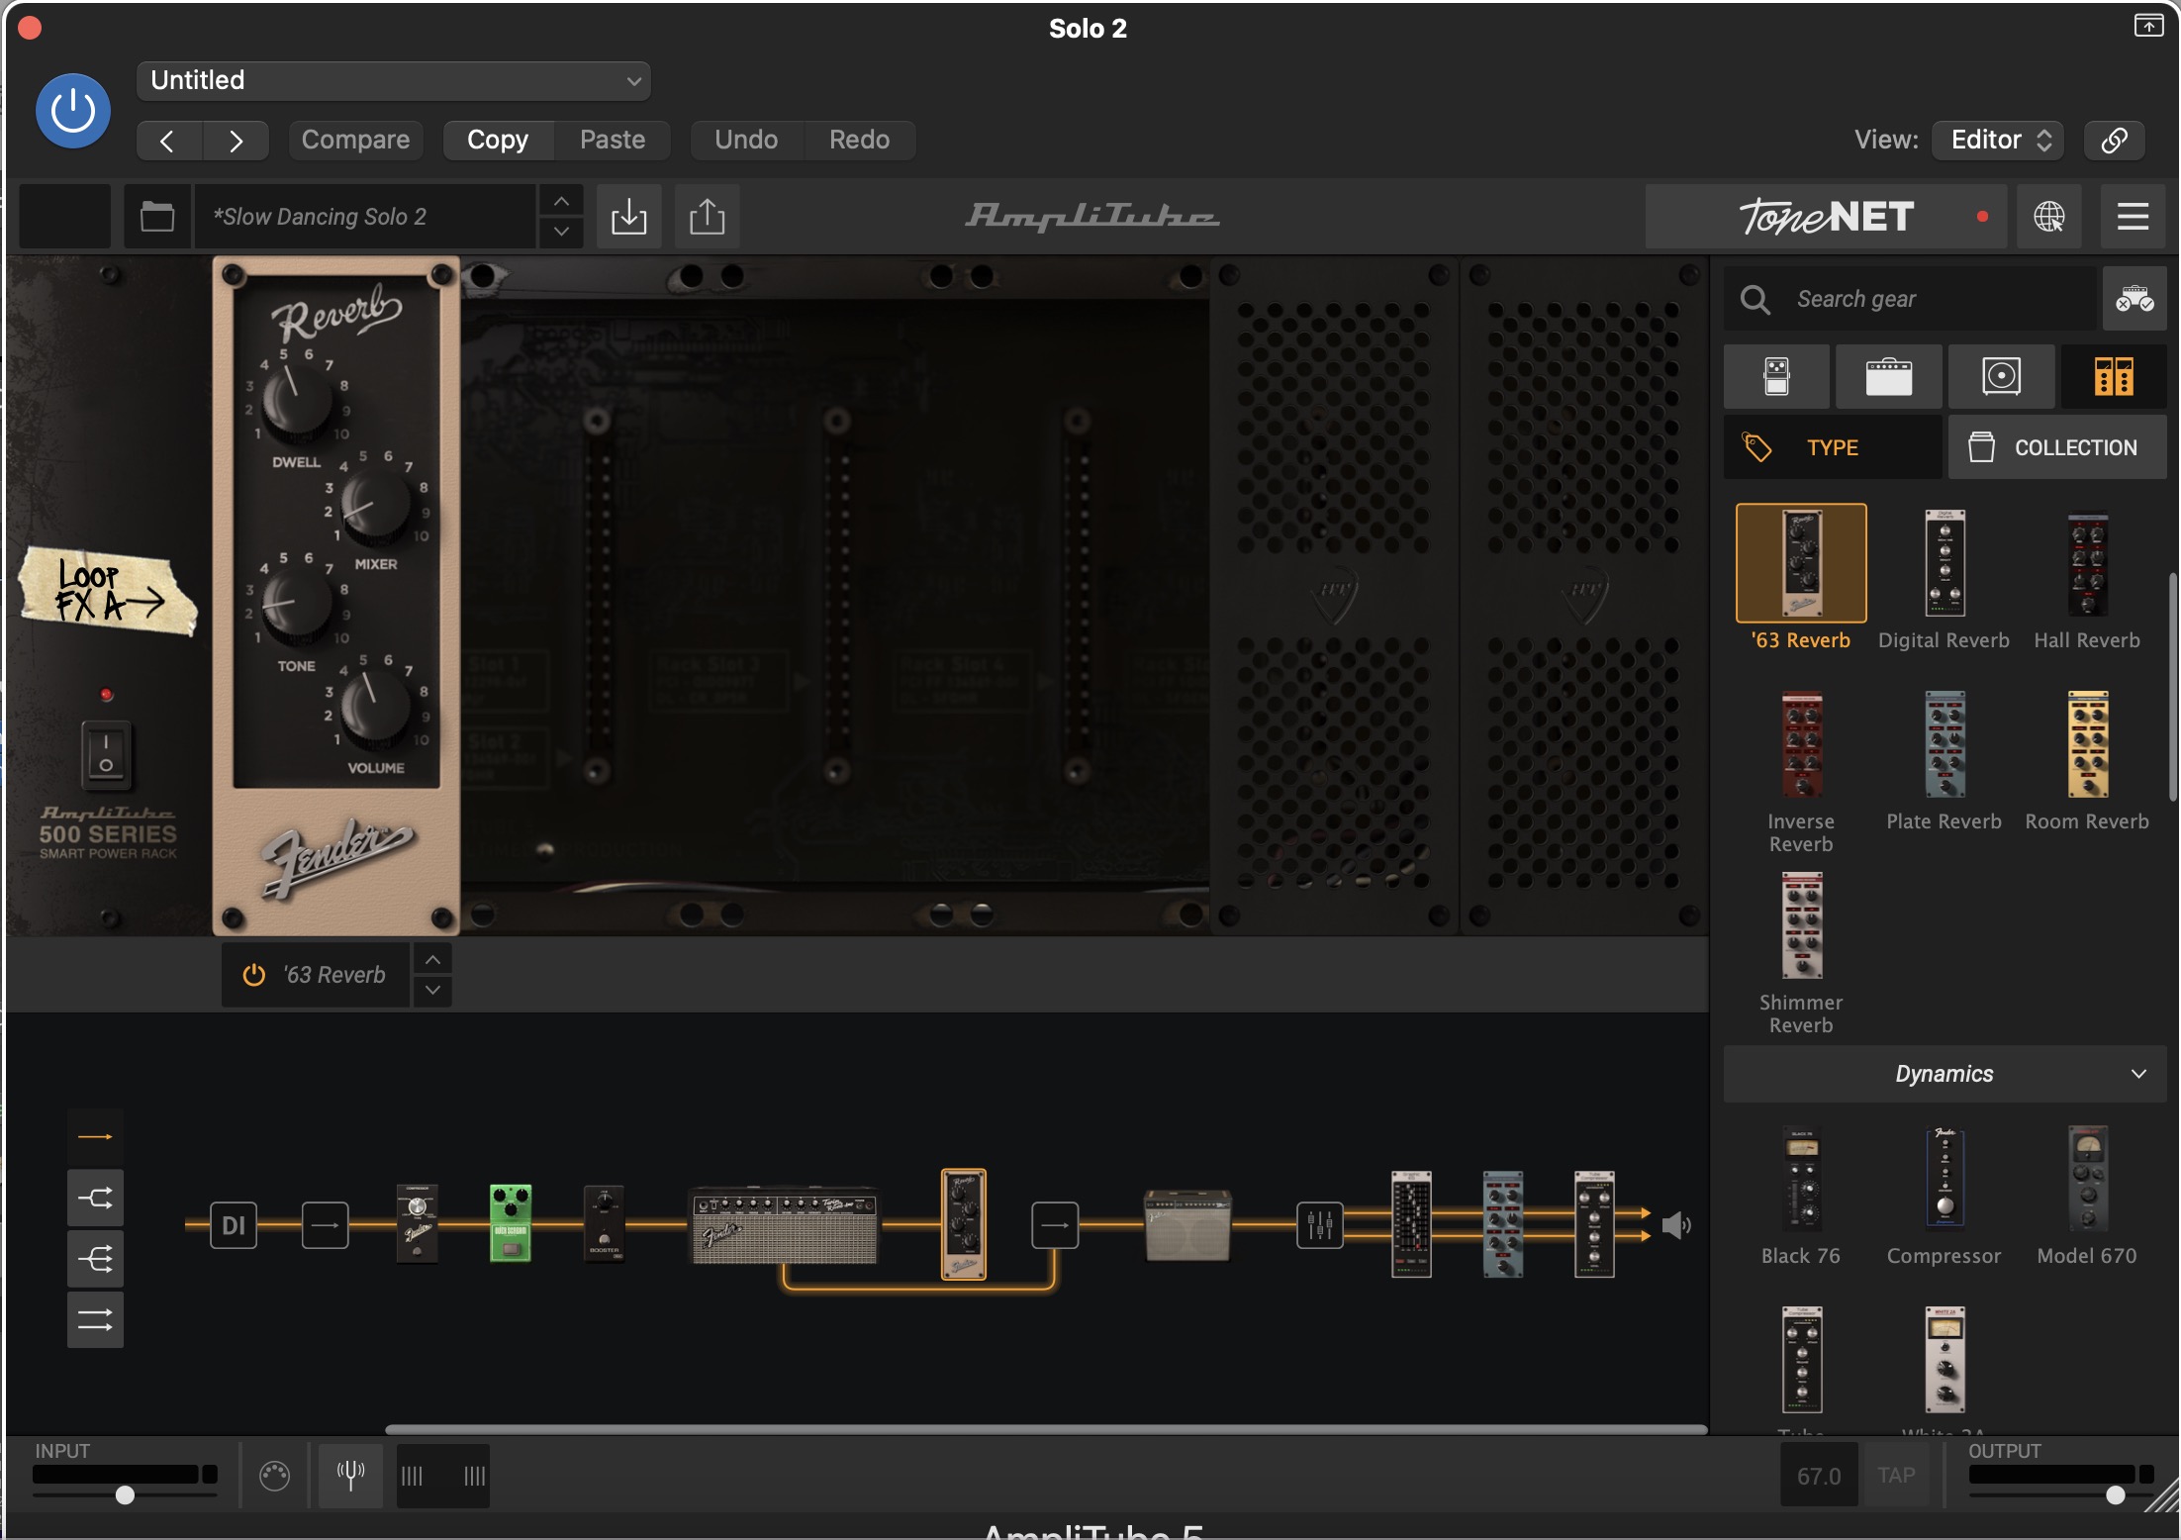The image size is (2181, 1540).
Task: Switch to the COLLECTION filter tab
Action: (2057, 447)
